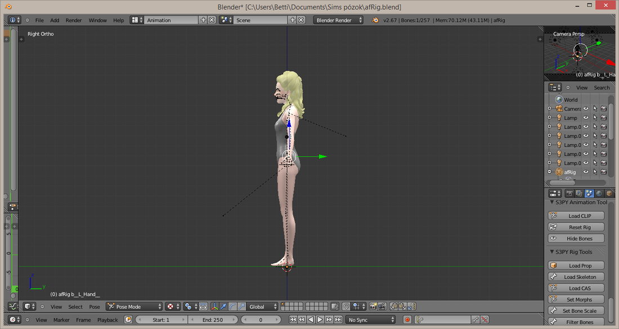This screenshot has width=619, height=329.
Task: Toggle afRig visibility eye in outliner
Action: click(x=586, y=172)
